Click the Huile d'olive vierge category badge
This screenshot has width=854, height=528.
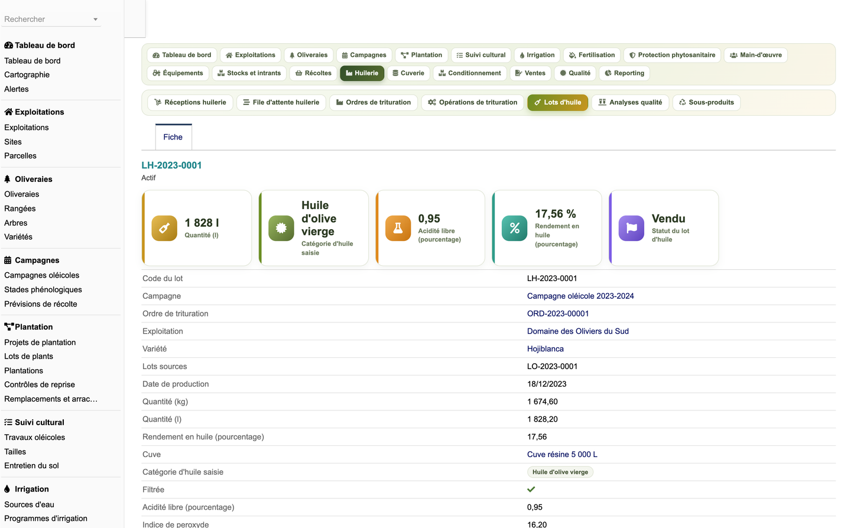tap(560, 472)
